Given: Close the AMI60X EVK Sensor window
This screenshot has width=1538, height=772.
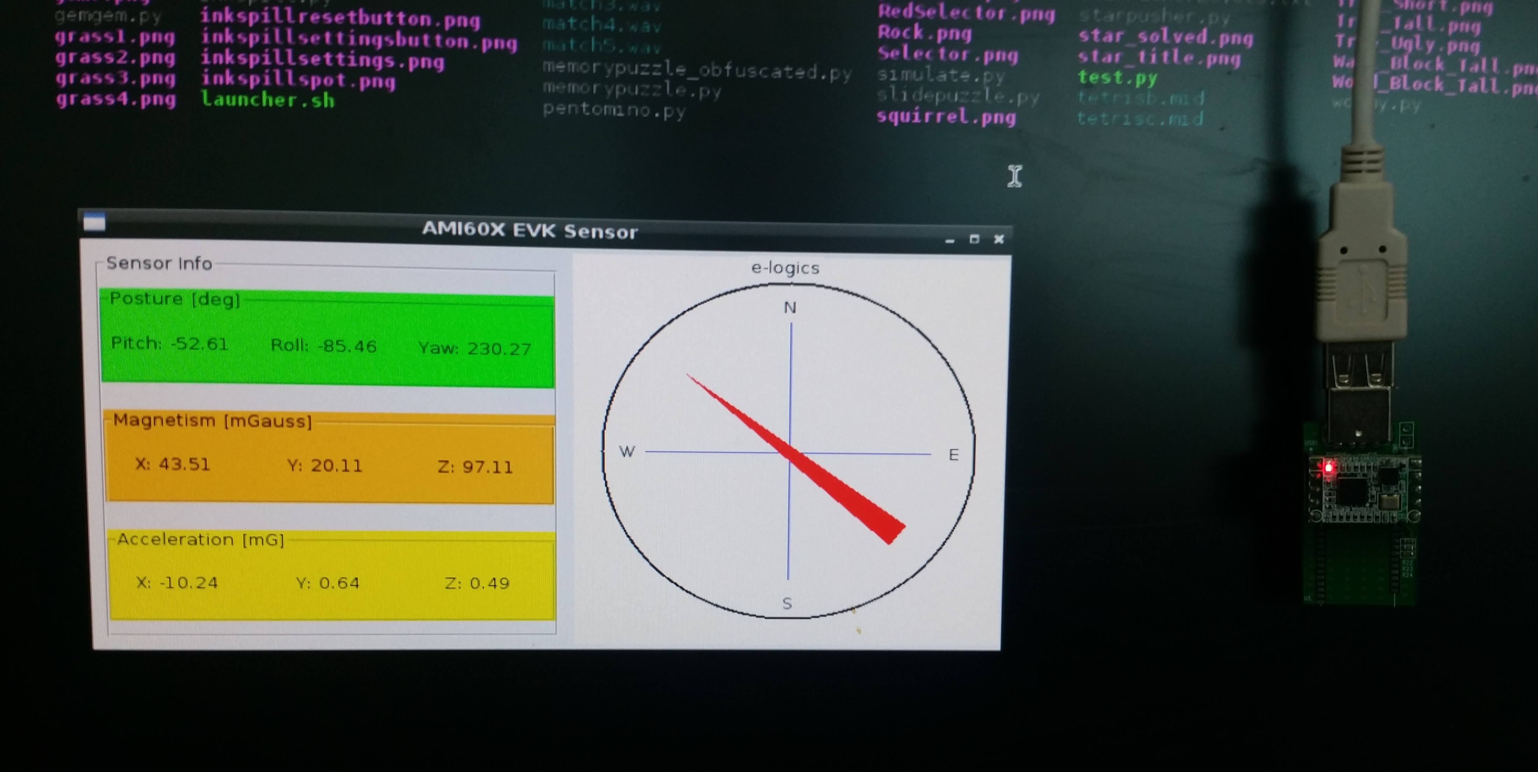Looking at the screenshot, I should coord(999,239).
